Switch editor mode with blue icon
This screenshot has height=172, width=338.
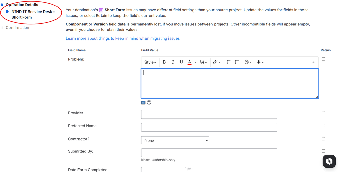(x=143, y=103)
